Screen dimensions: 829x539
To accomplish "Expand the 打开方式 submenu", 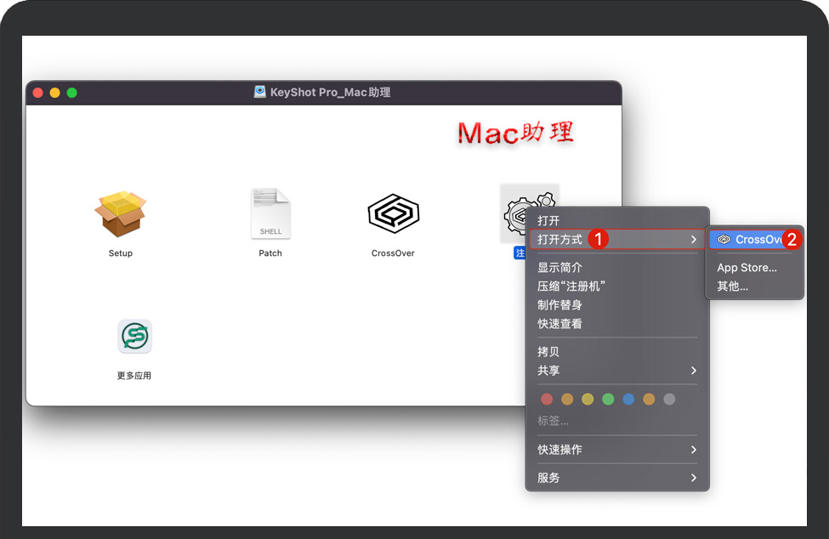I will (616, 240).
